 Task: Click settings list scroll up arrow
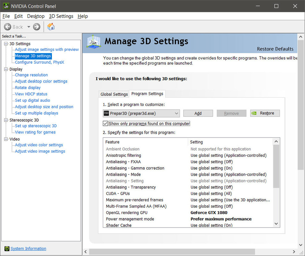[x=276, y=141]
